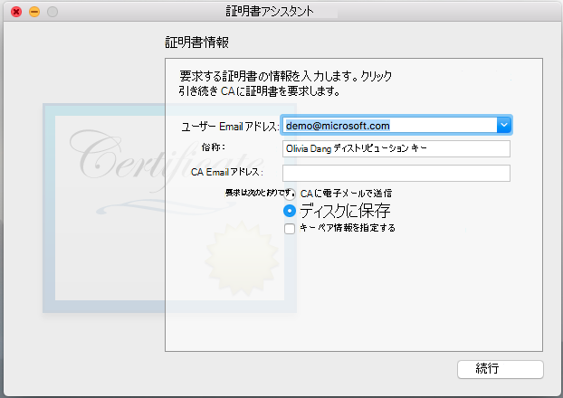563x398 pixels.
Task: Close the 証明書アシスタント window
Action: pos(16,12)
